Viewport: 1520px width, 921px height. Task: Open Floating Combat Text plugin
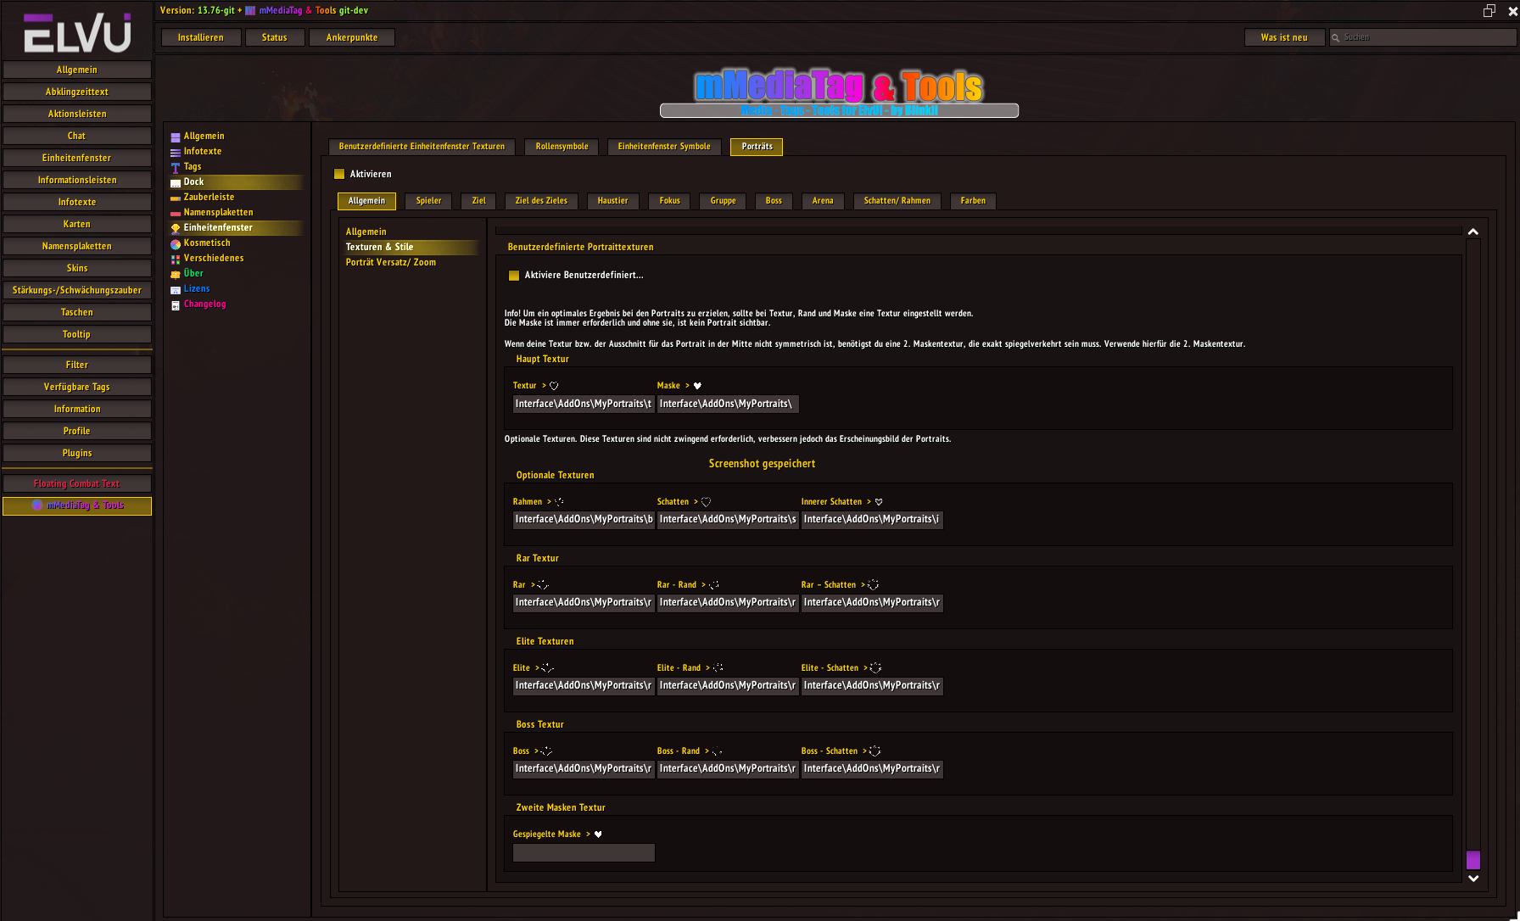pyautogui.click(x=77, y=483)
